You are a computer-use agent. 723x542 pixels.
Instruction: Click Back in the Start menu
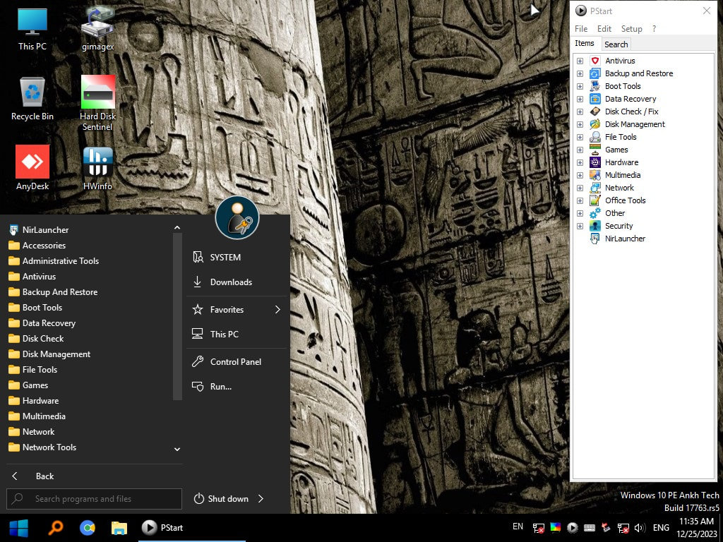point(44,476)
